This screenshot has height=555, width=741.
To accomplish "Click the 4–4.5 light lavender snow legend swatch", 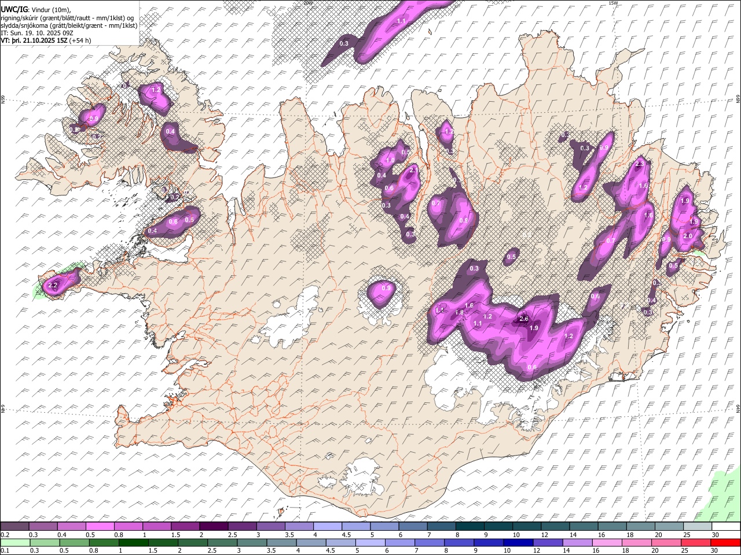I will (328, 526).
